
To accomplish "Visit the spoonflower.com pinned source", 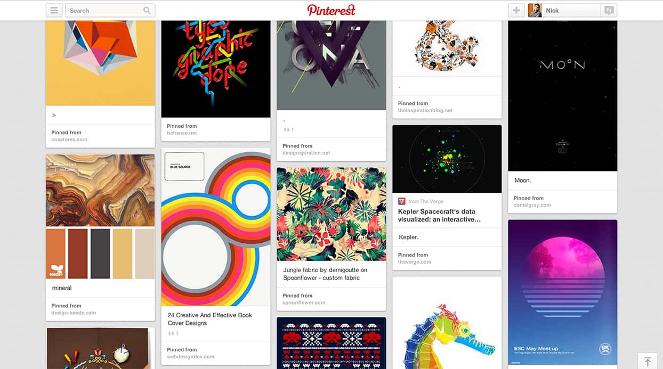I will point(304,302).
